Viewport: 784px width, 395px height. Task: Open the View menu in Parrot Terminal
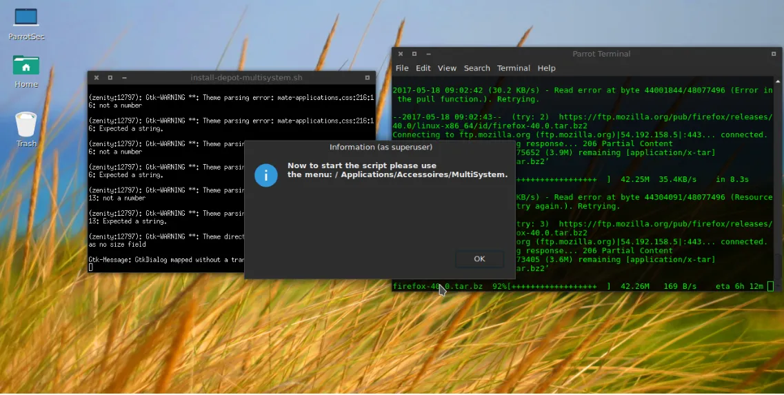tap(447, 68)
